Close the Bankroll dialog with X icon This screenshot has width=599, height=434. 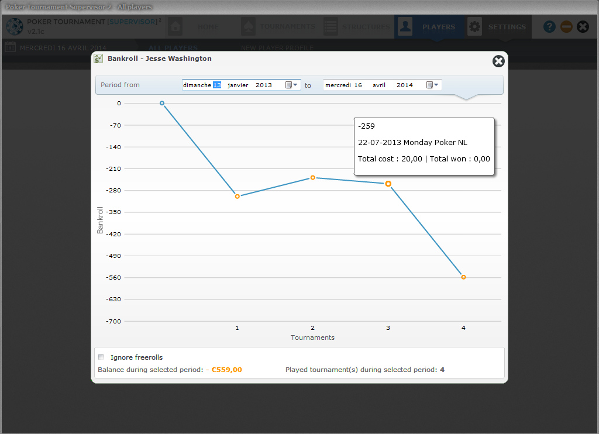pos(498,61)
